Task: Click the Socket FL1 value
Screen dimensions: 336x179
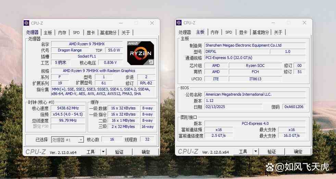Action: tap(87, 56)
